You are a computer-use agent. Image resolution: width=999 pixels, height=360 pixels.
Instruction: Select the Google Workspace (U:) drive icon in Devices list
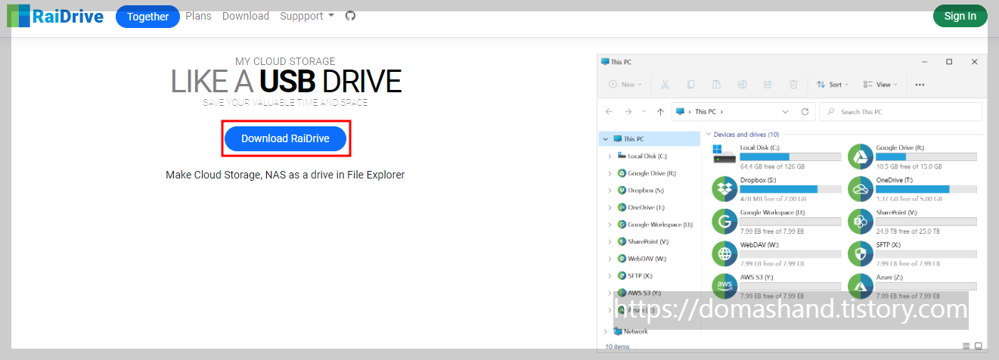[724, 221]
